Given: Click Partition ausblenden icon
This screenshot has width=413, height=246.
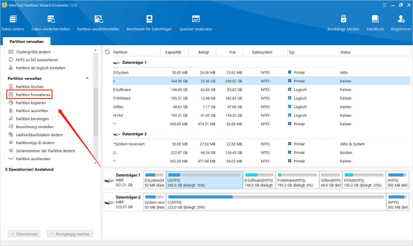Looking at the screenshot, I should (11, 158).
